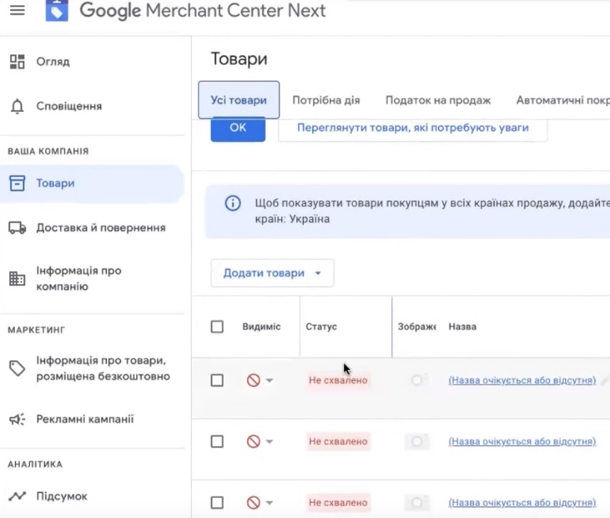
Task: Check the first product row checkbox
Action: coord(217,380)
